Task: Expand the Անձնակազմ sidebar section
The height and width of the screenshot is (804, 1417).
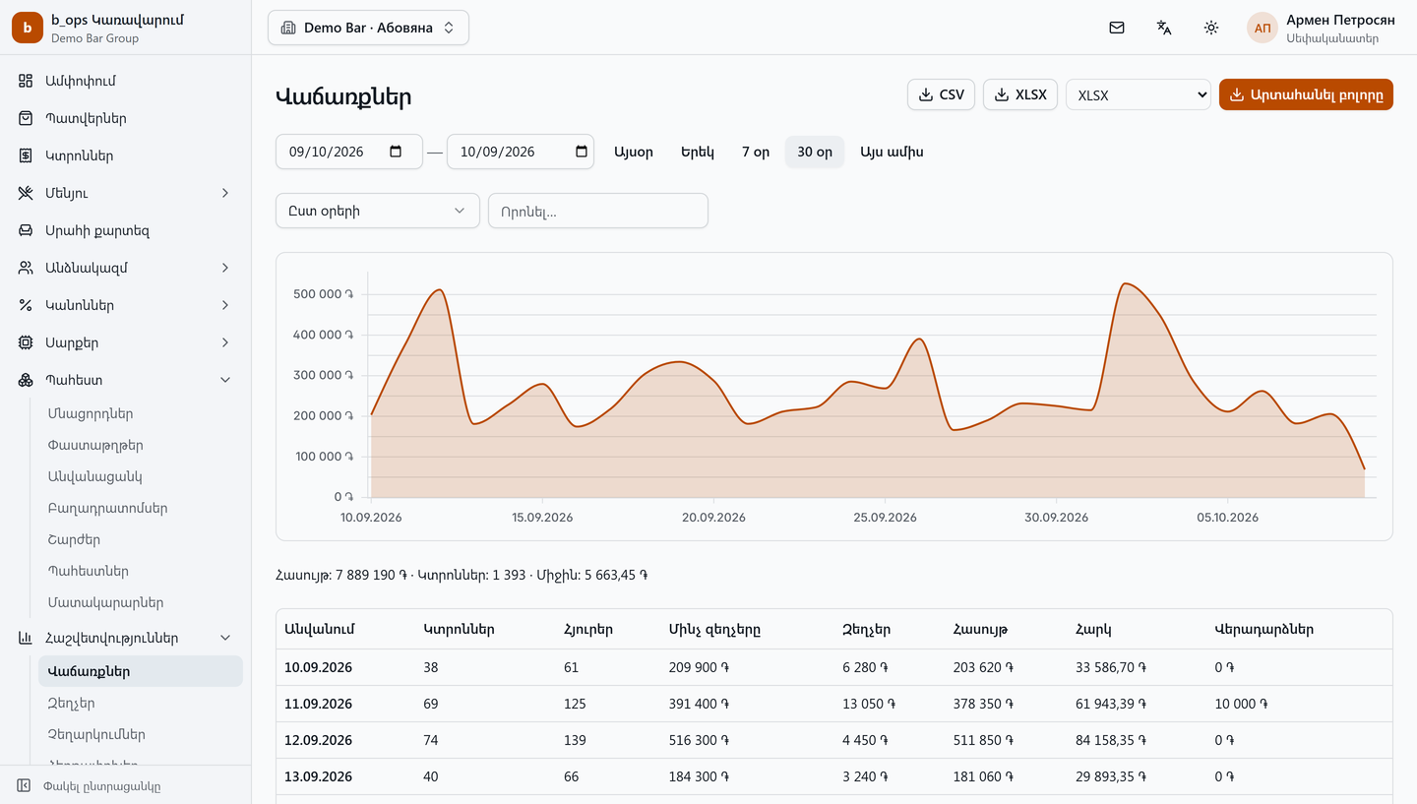Action: click(126, 268)
